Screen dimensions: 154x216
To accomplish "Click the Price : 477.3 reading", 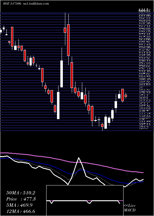I will 21,199.
